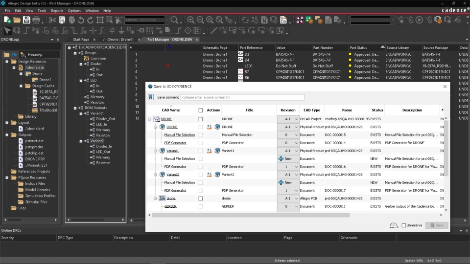Image resolution: width=470 pixels, height=264 pixels.
Task: Click the Search magnifier toolbar icon
Action: pos(174,20)
